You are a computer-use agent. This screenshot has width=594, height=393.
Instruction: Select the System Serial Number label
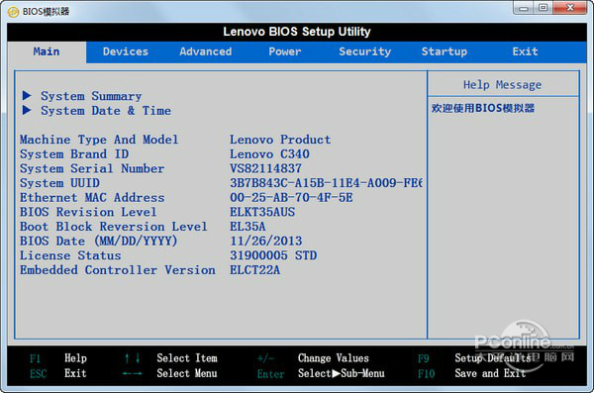(92, 168)
